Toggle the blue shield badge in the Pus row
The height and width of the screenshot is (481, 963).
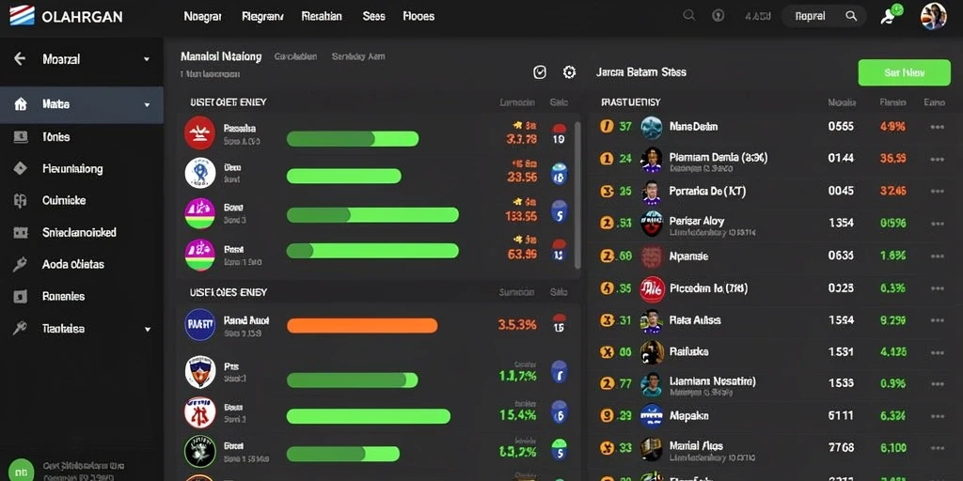(559, 371)
